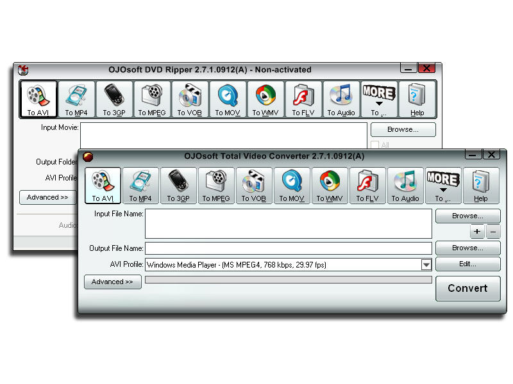Click the Input Movie field in DVD Ripper
Viewport: 513px width, 384px height.
224,136
